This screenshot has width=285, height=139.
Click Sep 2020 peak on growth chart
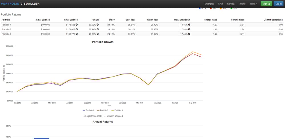click(x=193, y=52)
